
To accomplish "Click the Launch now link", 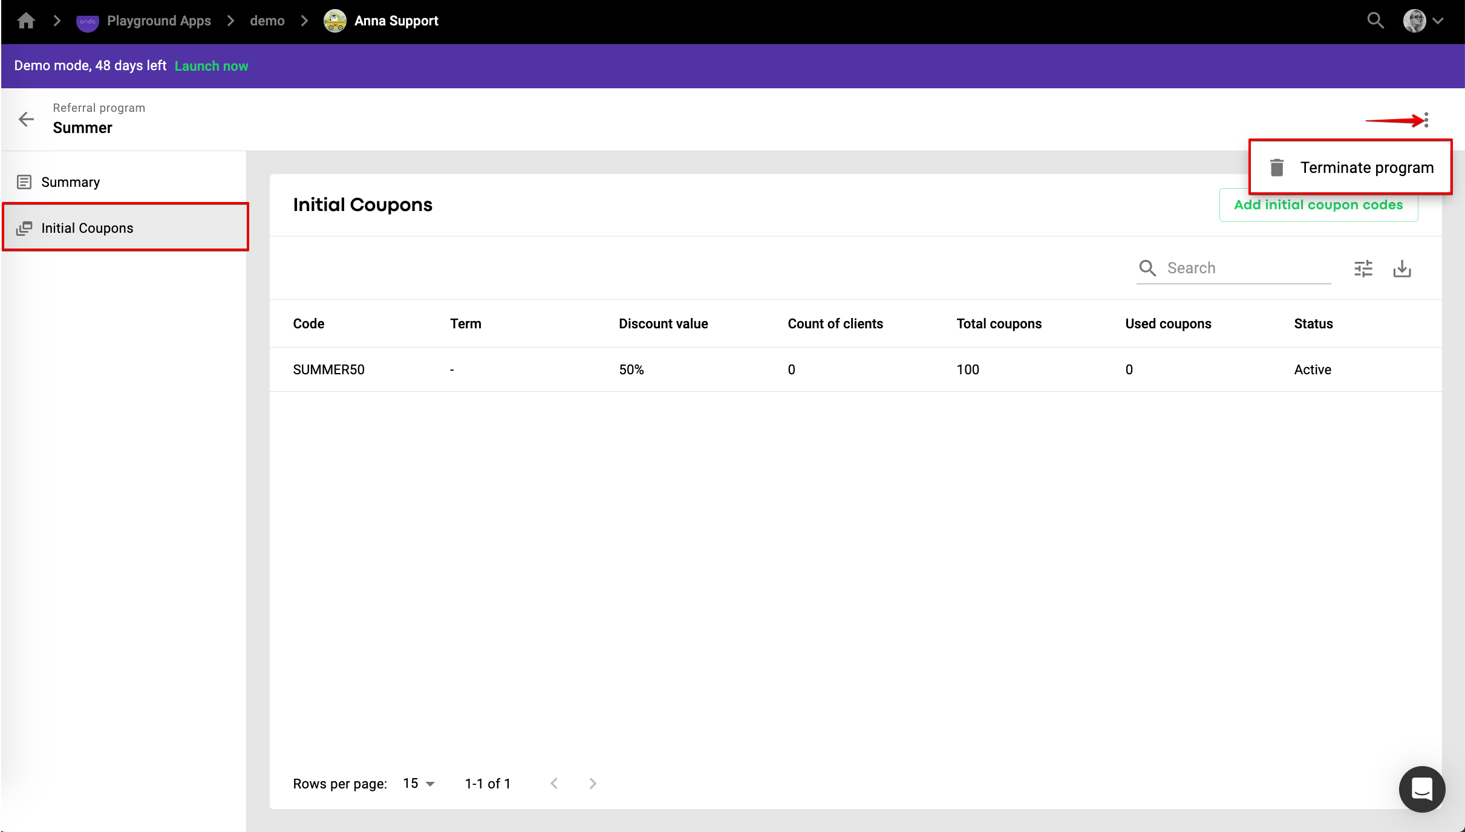I will [211, 66].
